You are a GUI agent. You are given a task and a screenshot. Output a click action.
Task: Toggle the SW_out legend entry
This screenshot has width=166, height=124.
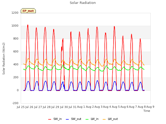[74, 119]
